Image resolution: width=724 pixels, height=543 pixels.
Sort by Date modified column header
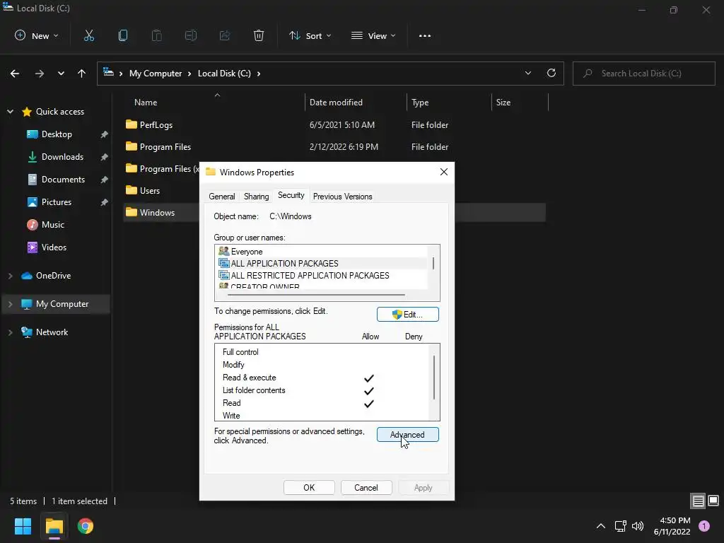click(356, 102)
